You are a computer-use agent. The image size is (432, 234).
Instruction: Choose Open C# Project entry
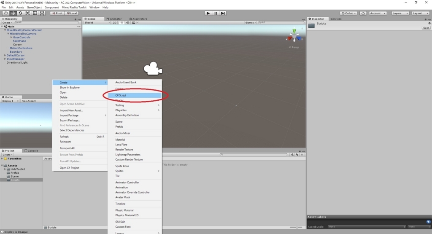pos(80,168)
